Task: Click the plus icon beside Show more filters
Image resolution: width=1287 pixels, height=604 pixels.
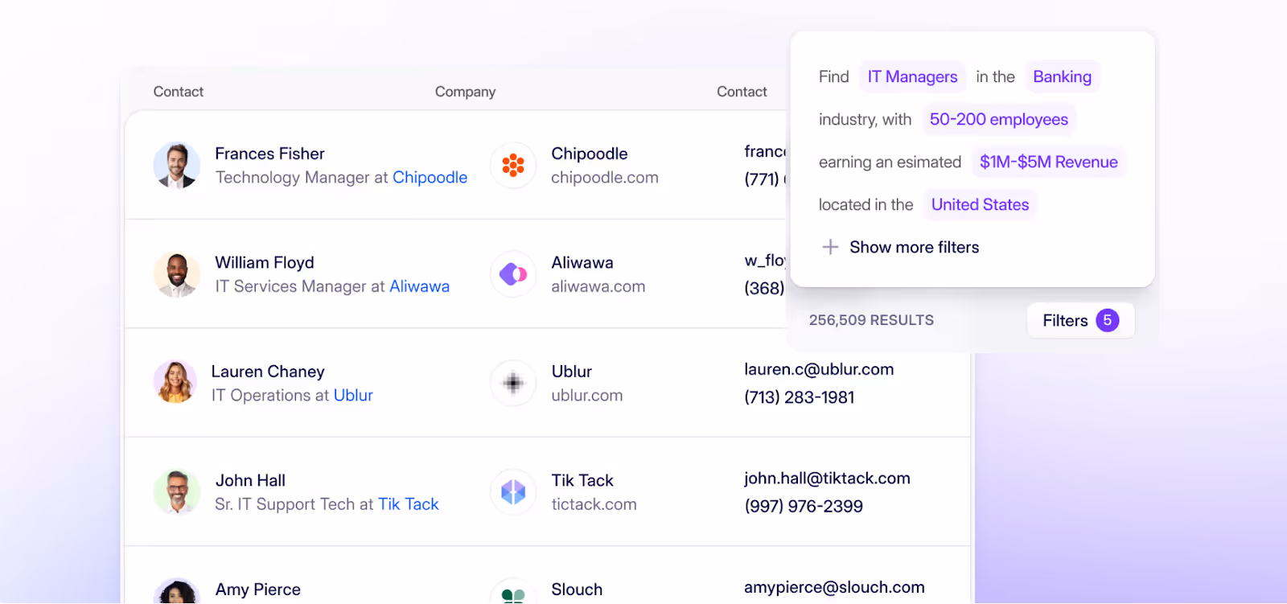Action: [x=830, y=247]
